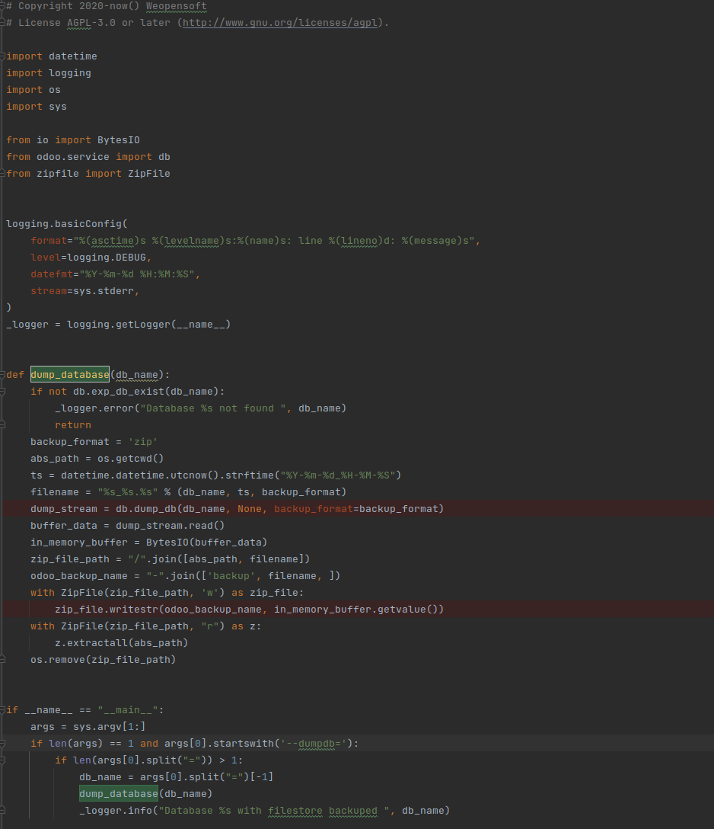Screen dimensions: 714x829
Task: Click 'in_memory_buffer.getvalue()' in writestr call
Action: [x=355, y=610]
